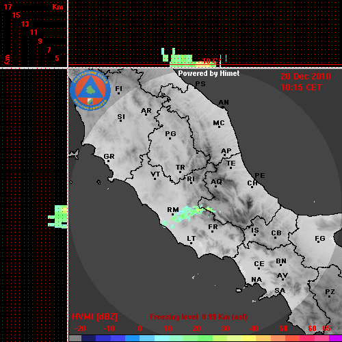Select the PE city label
Viewport: 342px width, 342px height.
(260, 175)
